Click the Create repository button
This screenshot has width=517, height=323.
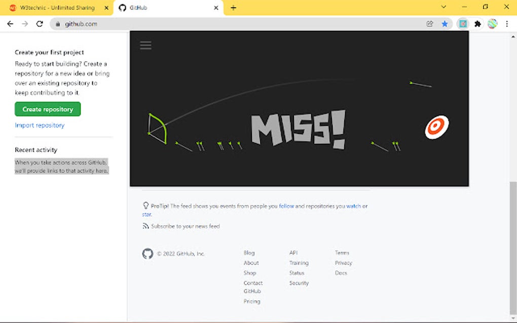[47, 109]
